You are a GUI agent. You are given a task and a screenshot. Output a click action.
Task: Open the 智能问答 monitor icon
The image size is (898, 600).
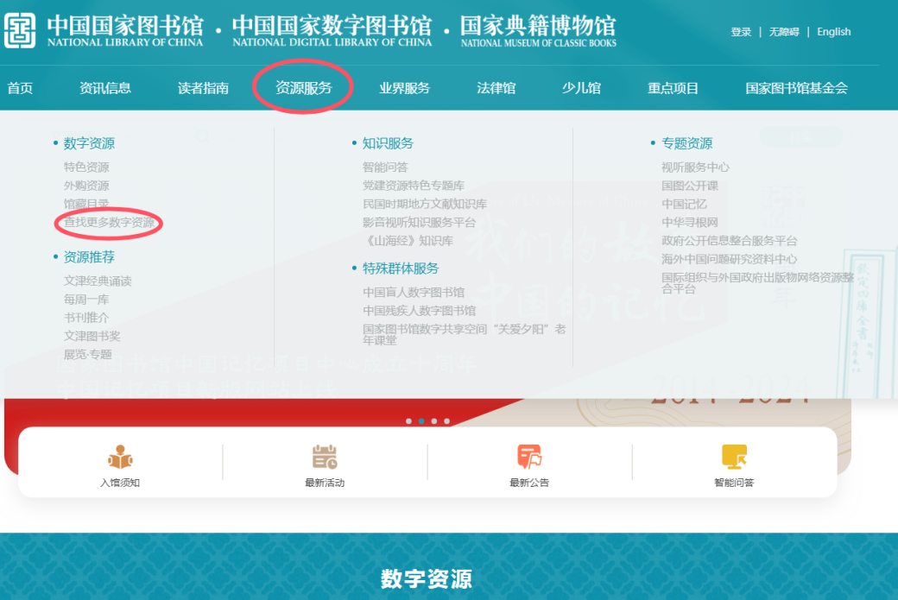(734, 457)
